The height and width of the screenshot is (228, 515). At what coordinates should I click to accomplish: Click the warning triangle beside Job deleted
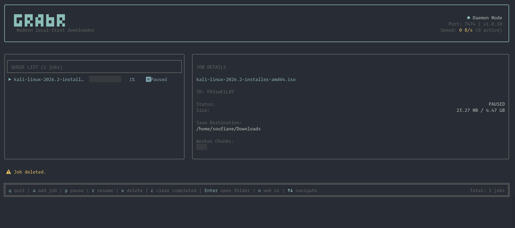tap(9, 172)
